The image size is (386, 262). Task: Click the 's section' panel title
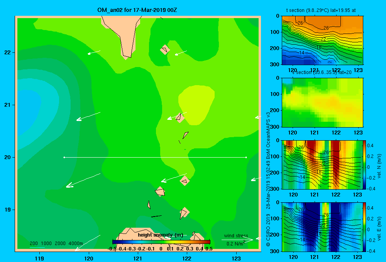point(322,72)
